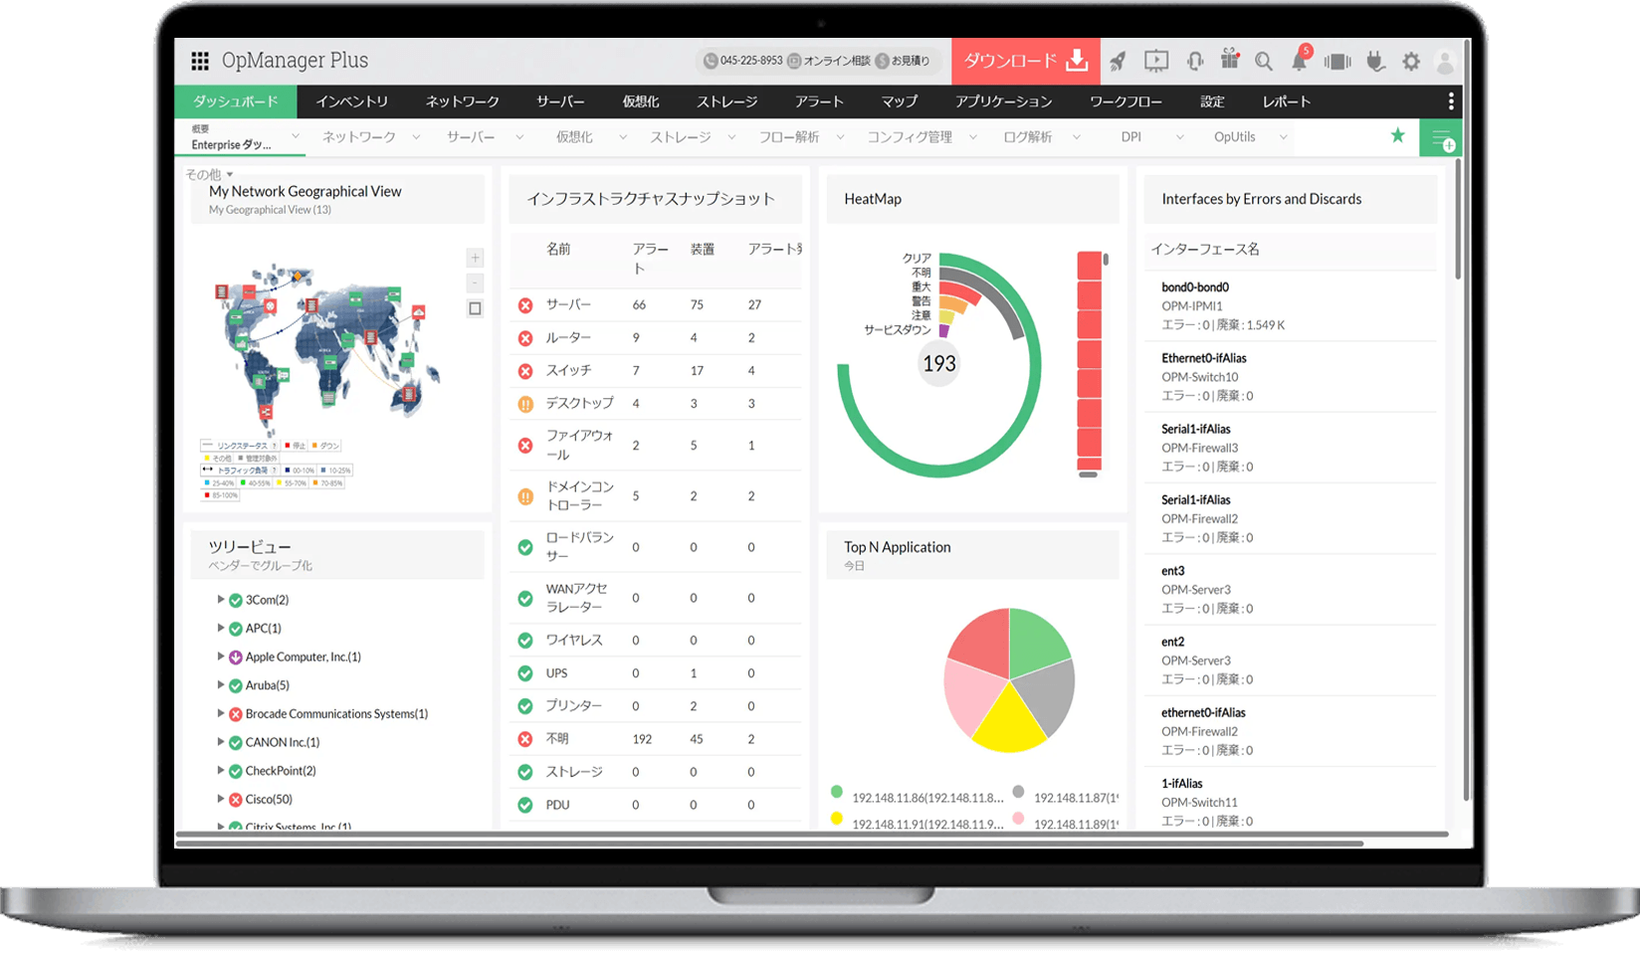Expand the Enterprise ダッシュ dropdown arrow

tap(295, 136)
